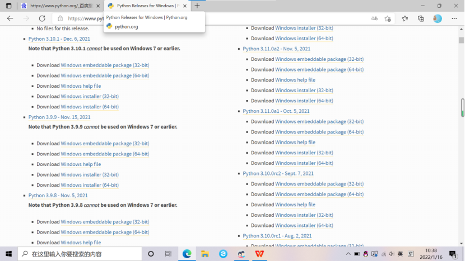Open the Collections panel
Viewport: 465px width, 261px height.
pos(421,18)
